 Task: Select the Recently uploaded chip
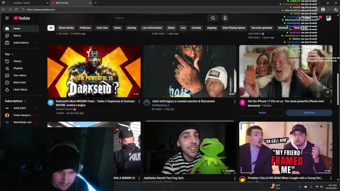tap(262, 28)
